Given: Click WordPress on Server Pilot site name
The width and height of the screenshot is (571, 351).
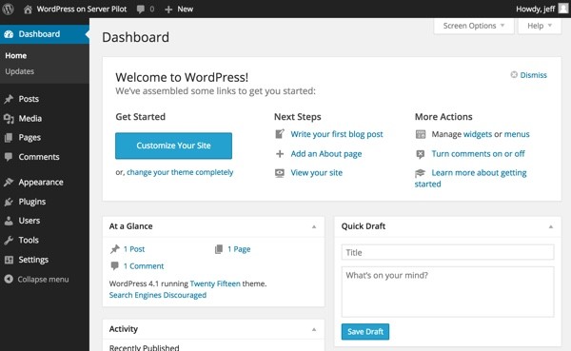Looking at the screenshot, I should click(82, 10).
